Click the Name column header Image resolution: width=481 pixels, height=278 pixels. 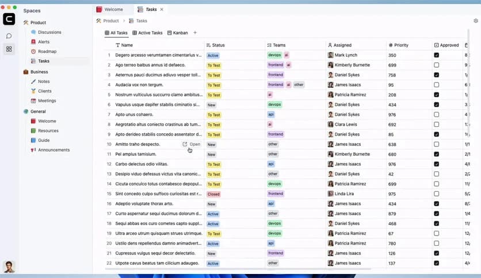tap(124, 45)
